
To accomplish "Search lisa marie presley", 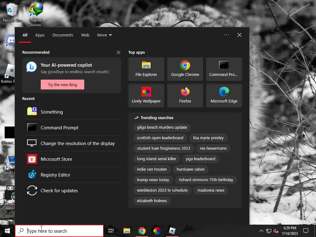I will click(208, 138).
